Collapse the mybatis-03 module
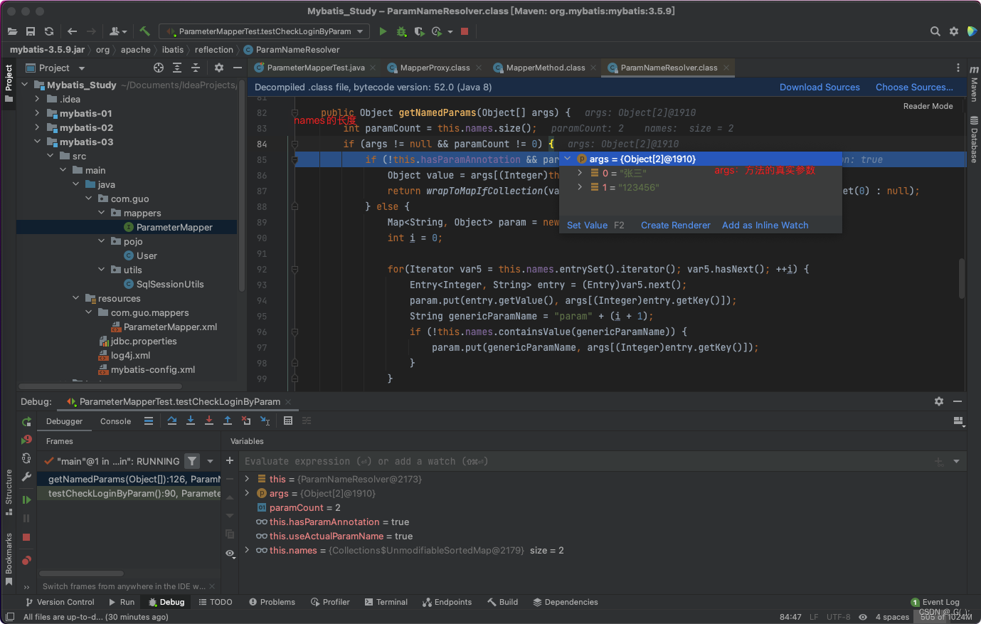 37,142
